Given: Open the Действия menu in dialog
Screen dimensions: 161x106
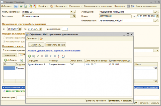Looking at the screenshot, I should [32, 38].
